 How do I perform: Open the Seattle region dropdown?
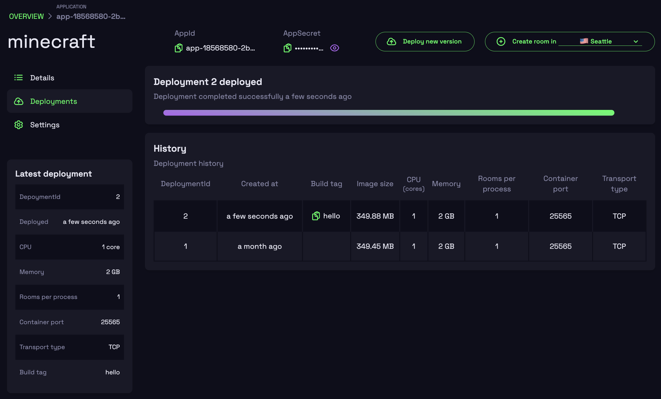coord(601,41)
